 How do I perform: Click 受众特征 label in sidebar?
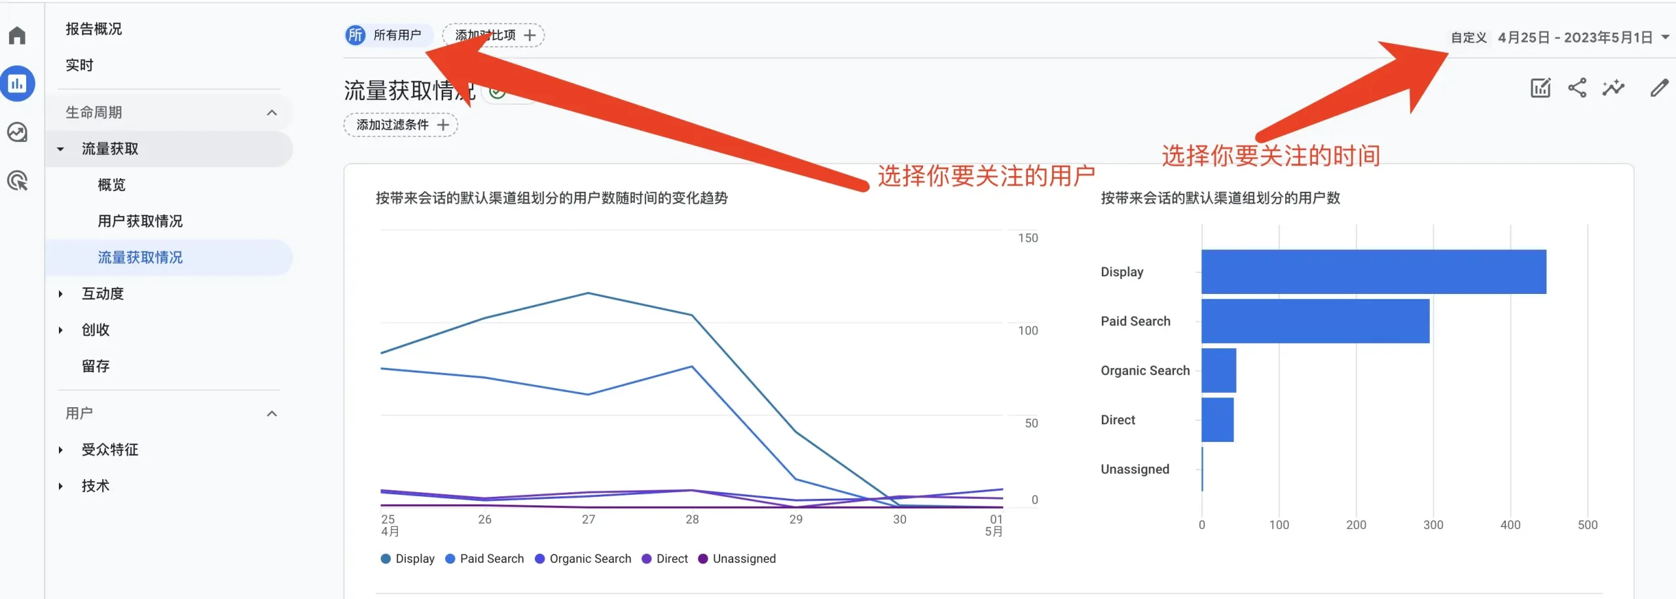pyautogui.click(x=110, y=450)
